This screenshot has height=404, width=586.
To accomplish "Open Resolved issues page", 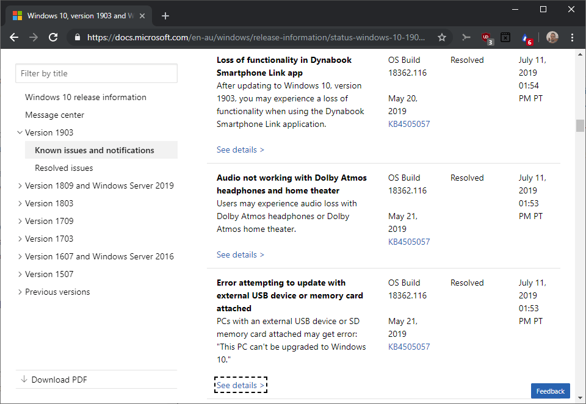I will (x=64, y=168).
